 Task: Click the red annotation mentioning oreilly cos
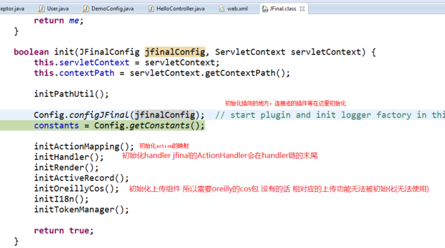pos(279,189)
